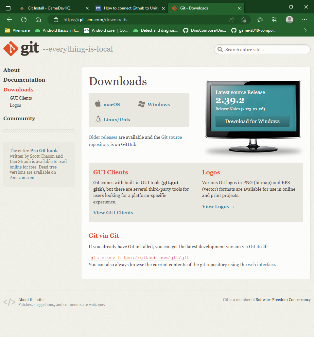Screen dimensions: 314x337
Task: Switch to the Github Unity connection tab
Action: [128, 8]
